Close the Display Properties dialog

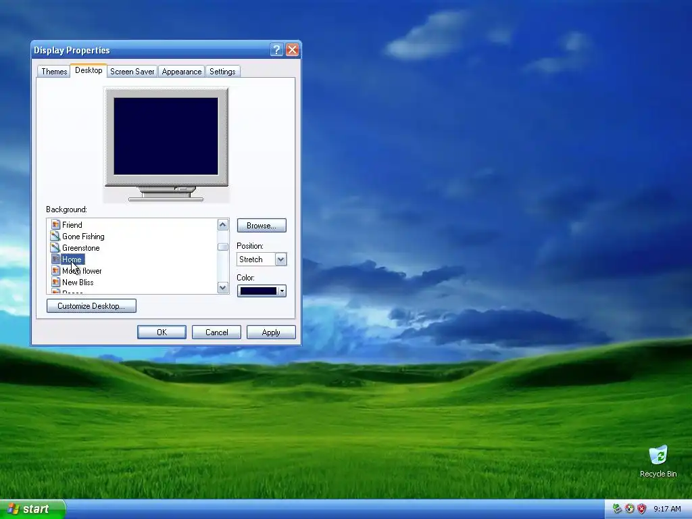(x=292, y=50)
